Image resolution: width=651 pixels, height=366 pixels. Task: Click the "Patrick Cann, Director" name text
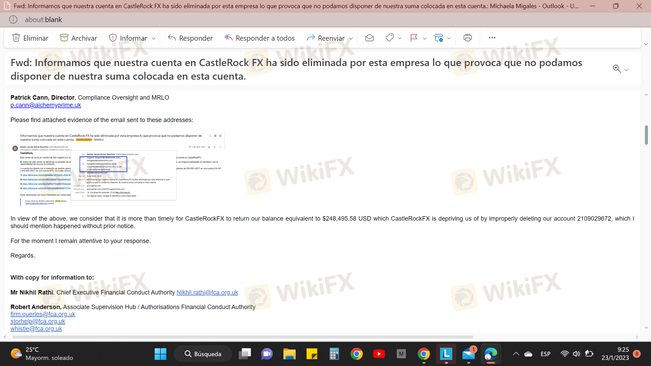pos(42,98)
